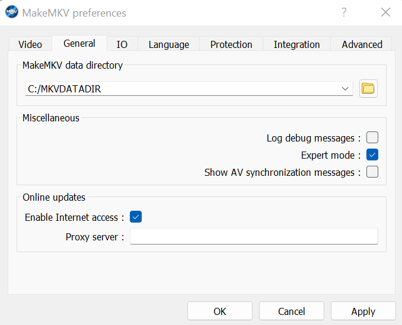
Task: Focus the Proxy server input field
Action: (254, 236)
